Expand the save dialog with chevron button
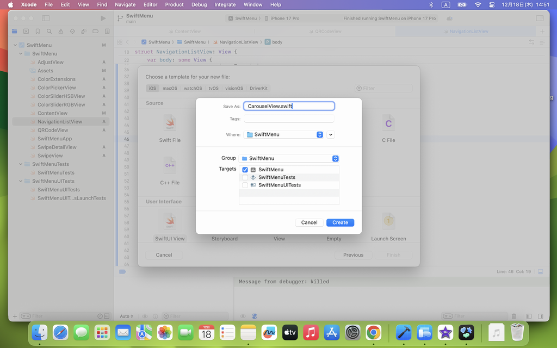The image size is (557, 348). pos(331,134)
